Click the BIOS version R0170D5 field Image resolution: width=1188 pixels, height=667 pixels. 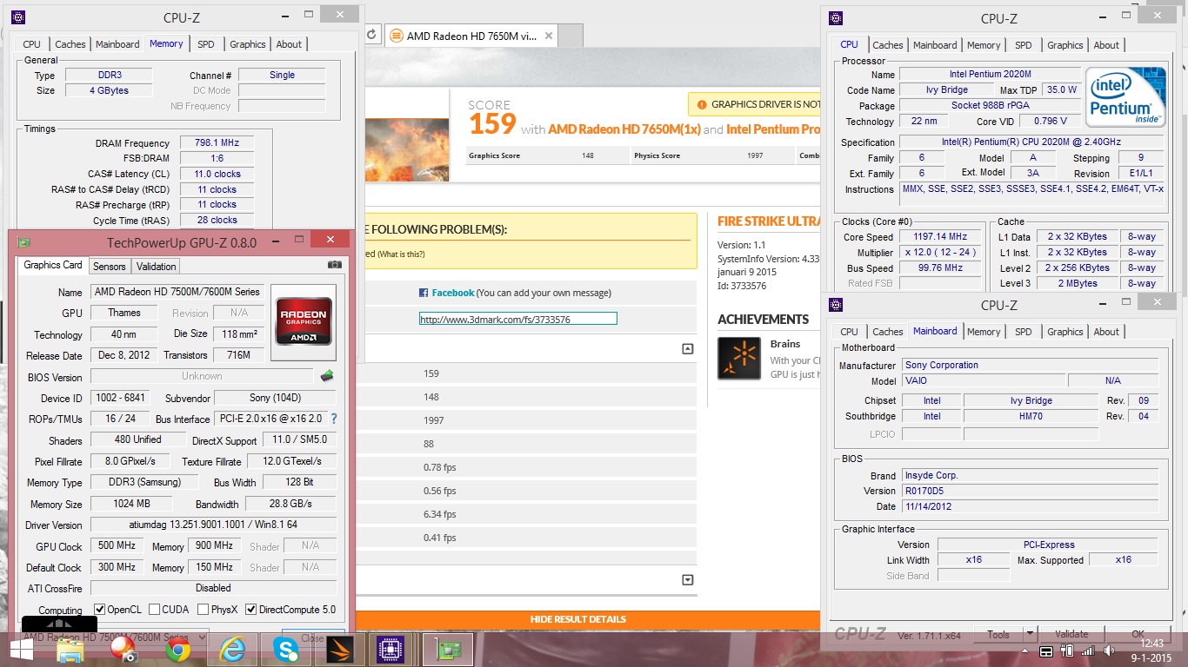pos(1030,491)
